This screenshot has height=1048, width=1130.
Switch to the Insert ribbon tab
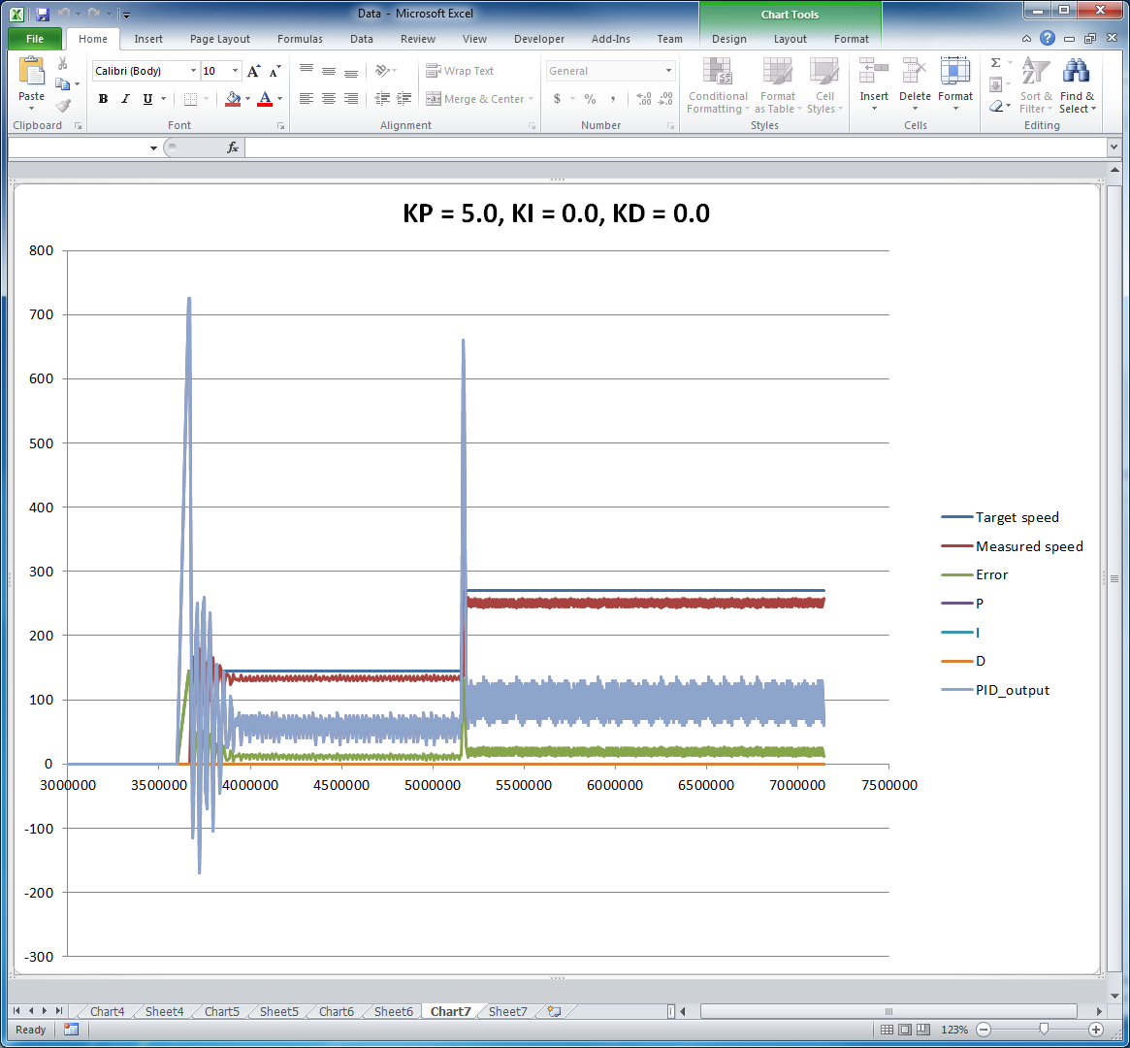click(x=148, y=39)
